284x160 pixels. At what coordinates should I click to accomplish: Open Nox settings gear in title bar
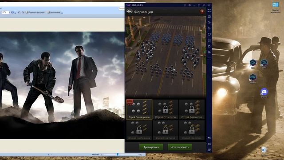[x=189, y=5]
